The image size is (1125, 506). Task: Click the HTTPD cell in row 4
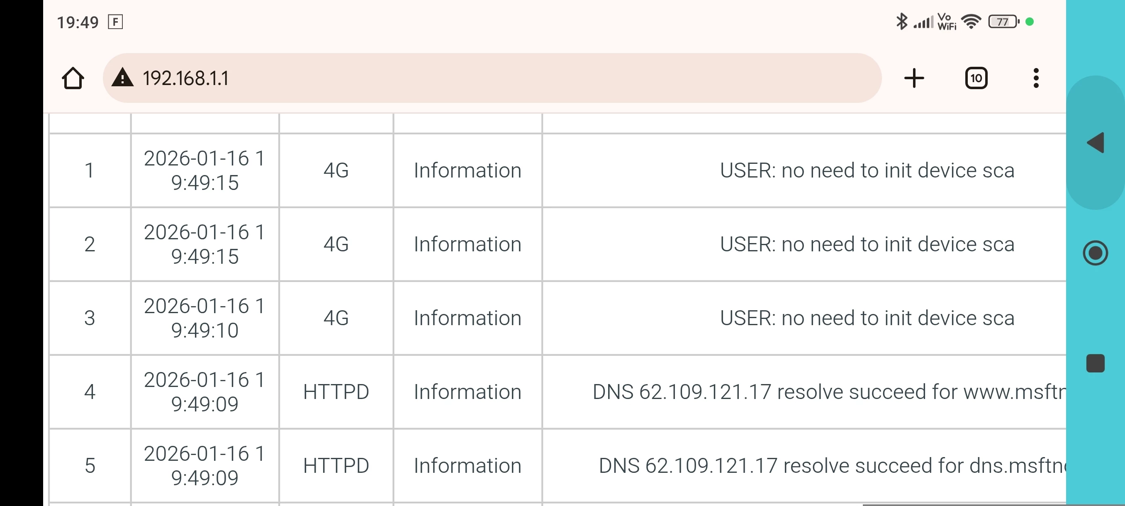coord(336,392)
